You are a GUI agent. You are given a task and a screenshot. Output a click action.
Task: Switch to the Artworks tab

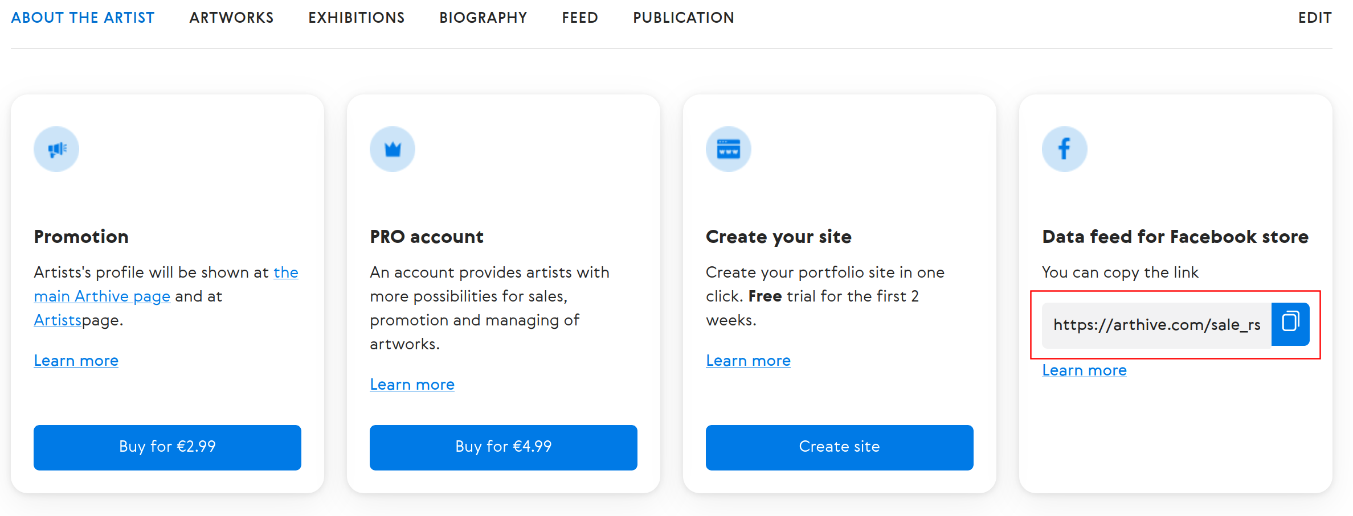coord(231,18)
